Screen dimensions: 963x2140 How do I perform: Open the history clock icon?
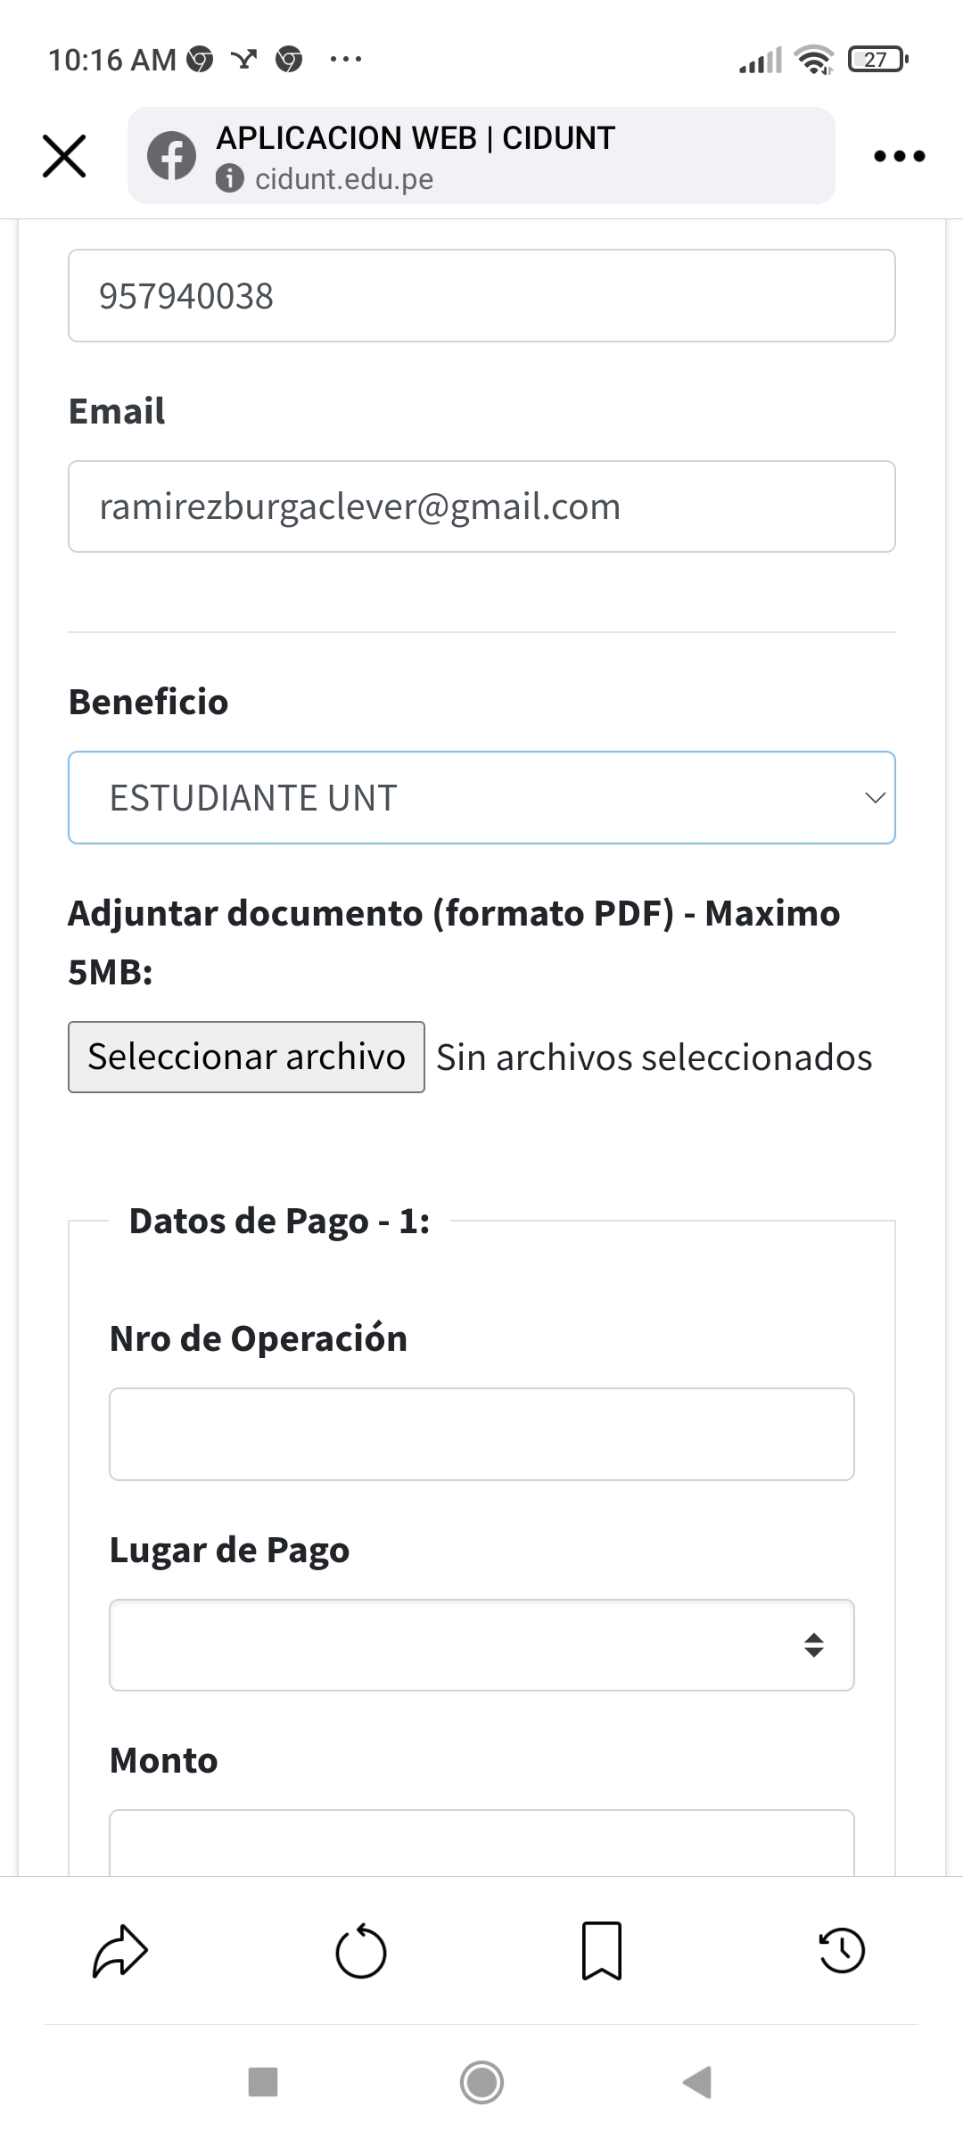point(842,1952)
